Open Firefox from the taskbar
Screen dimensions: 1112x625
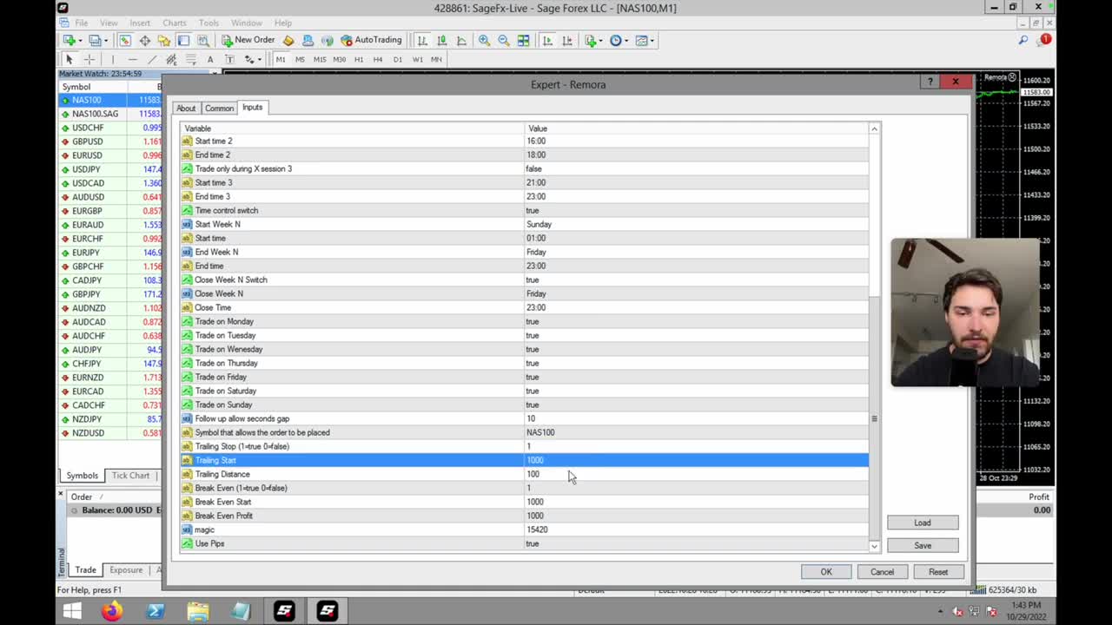coord(111,611)
